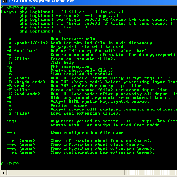Click the empty scrollbar track beside the thumb
This screenshot has width=177, height=177.
151,173
